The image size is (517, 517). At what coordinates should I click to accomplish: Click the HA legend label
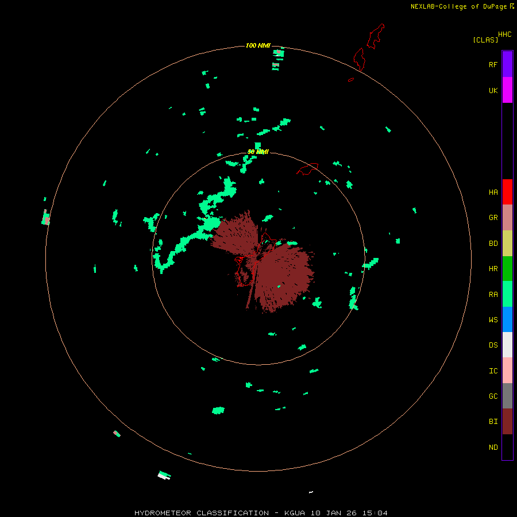(x=493, y=192)
